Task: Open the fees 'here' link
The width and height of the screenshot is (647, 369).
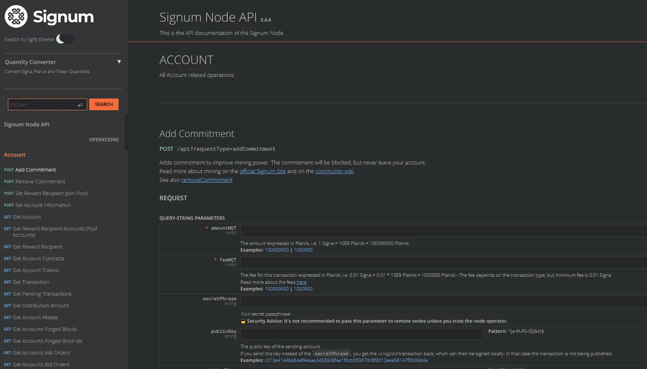Action: tap(301, 282)
